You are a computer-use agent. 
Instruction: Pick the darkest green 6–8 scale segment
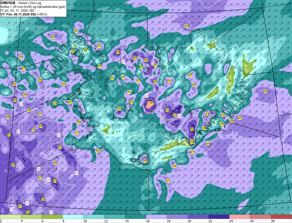click(x=52, y=217)
